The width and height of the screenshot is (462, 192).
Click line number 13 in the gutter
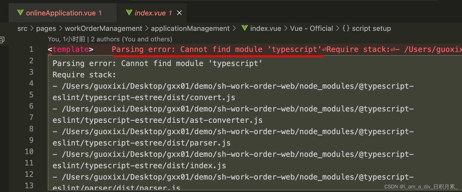point(29,186)
